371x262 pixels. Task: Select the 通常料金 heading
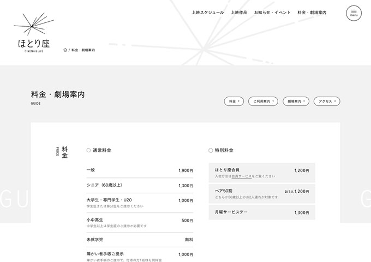(x=101, y=150)
